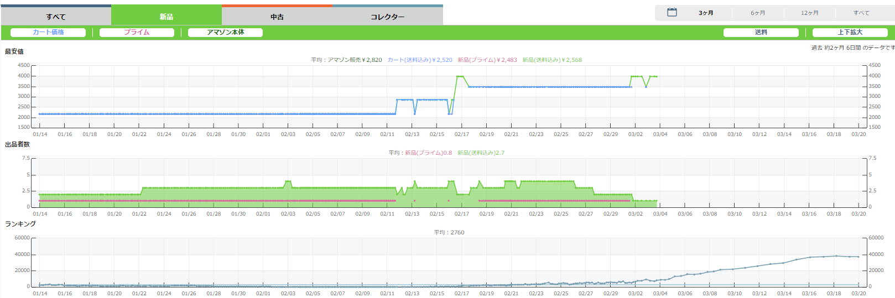Enable 上下拡大 vertical zoom
Image resolution: width=895 pixels, height=298 pixels.
(850, 33)
